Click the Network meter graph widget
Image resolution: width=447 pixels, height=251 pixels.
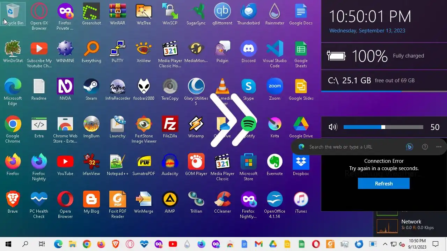pos(387,226)
